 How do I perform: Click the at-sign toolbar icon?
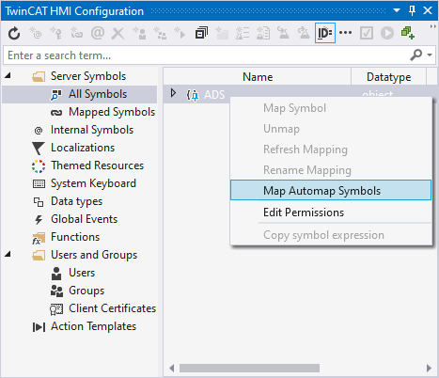click(98, 33)
